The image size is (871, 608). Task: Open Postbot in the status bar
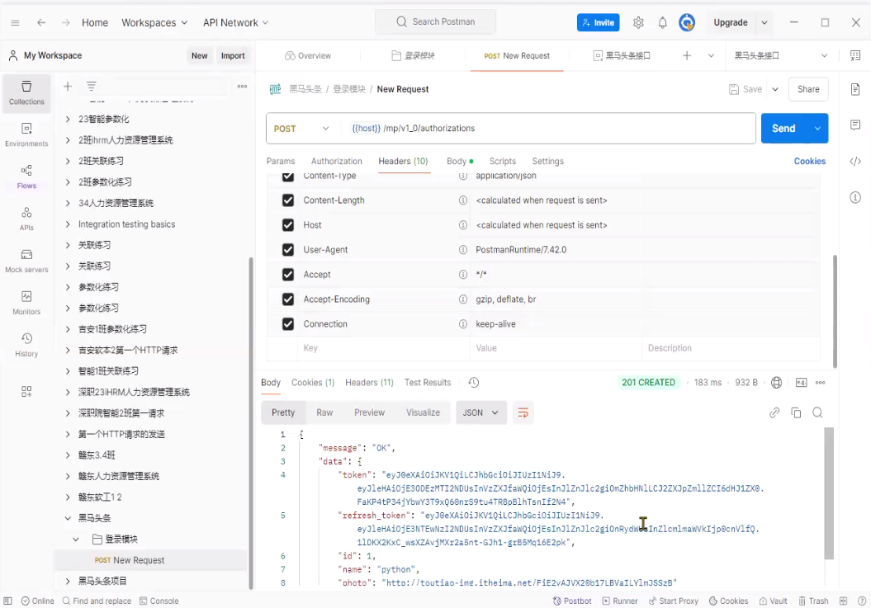click(x=572, y=601)
